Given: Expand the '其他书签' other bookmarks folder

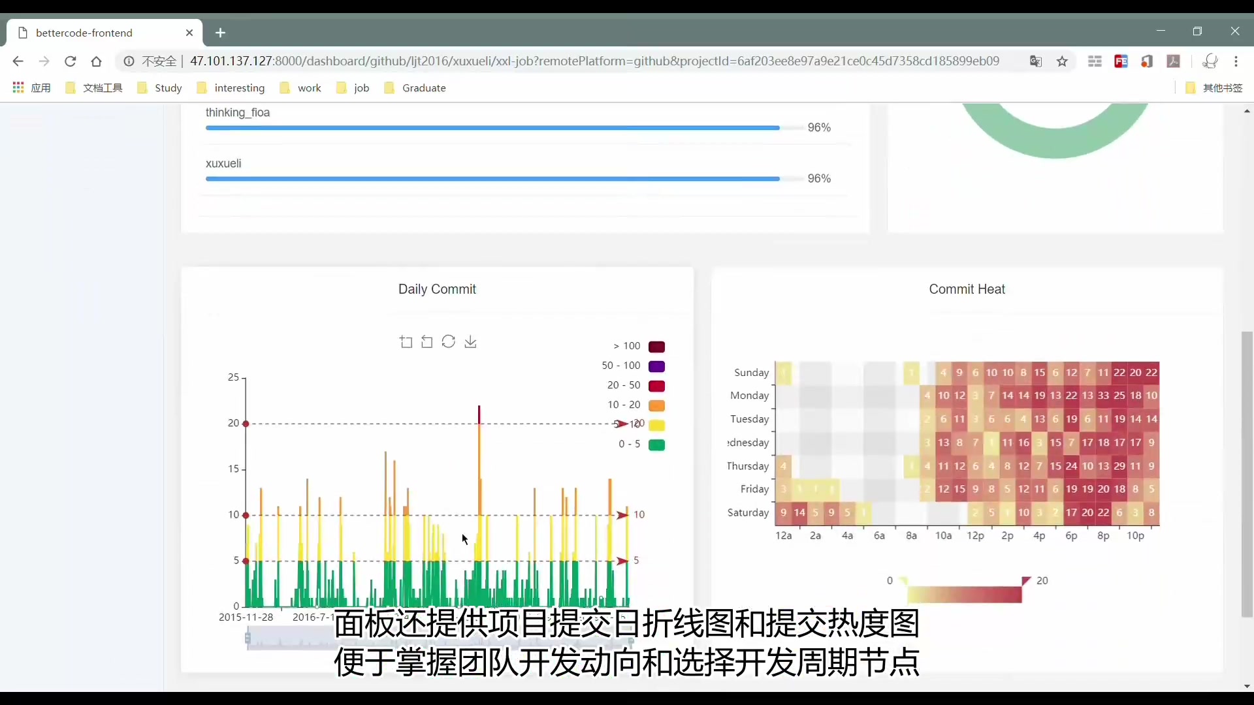Looking at the screenshot, I should coord(1214,88).
